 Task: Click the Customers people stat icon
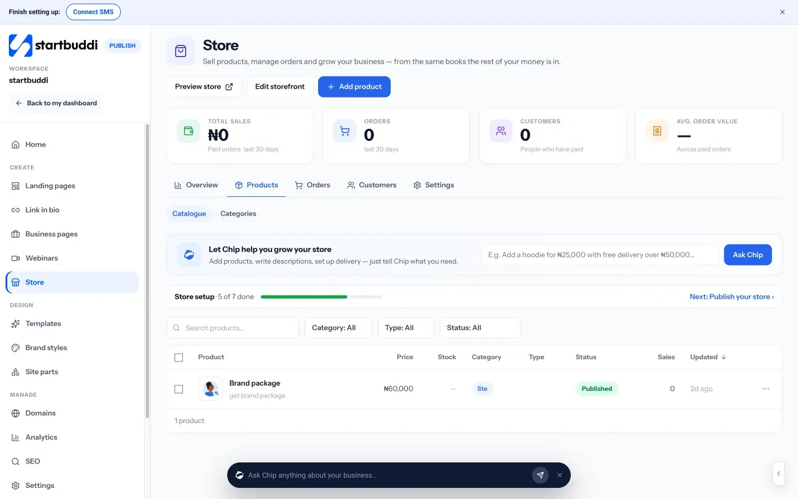coord(501,131)
